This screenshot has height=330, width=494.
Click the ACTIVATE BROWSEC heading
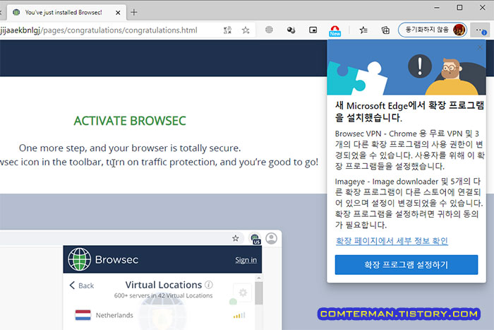(x=130, y=121)
